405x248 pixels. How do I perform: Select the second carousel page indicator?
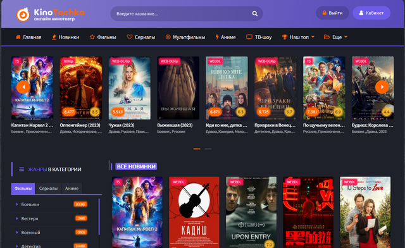tap(208, 149)
